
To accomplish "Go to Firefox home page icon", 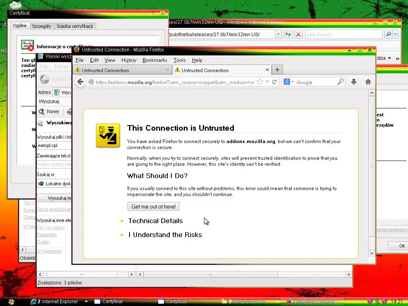I will point(368,82).
